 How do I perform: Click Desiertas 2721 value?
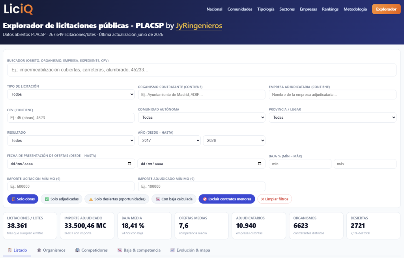pyautogui.click(x=357, y=226)
